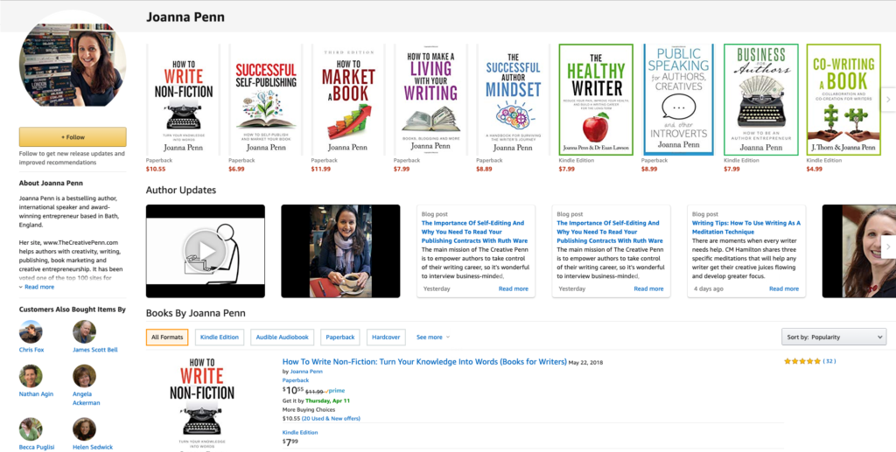896x452 pixels.
Task: Select the Kindle Edition format tab
Action: (x=220, y=337)
